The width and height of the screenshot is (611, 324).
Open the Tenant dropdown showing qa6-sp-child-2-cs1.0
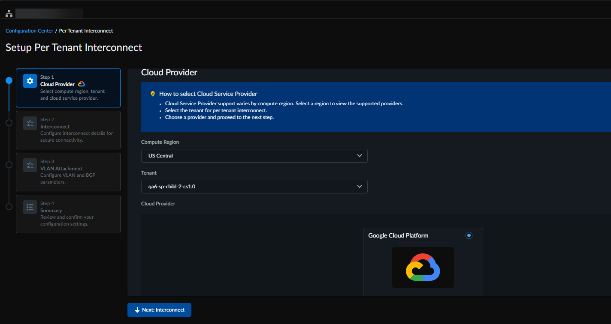(x=254, y=187)
